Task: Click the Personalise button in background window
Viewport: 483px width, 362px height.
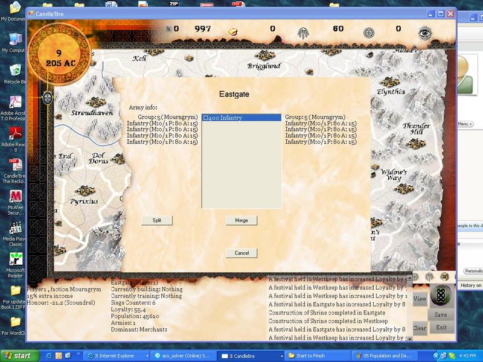Action: (473, 271)
